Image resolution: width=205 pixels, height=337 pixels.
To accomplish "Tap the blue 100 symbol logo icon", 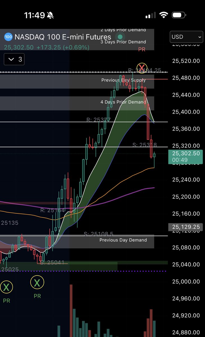I will click(9, 37).
